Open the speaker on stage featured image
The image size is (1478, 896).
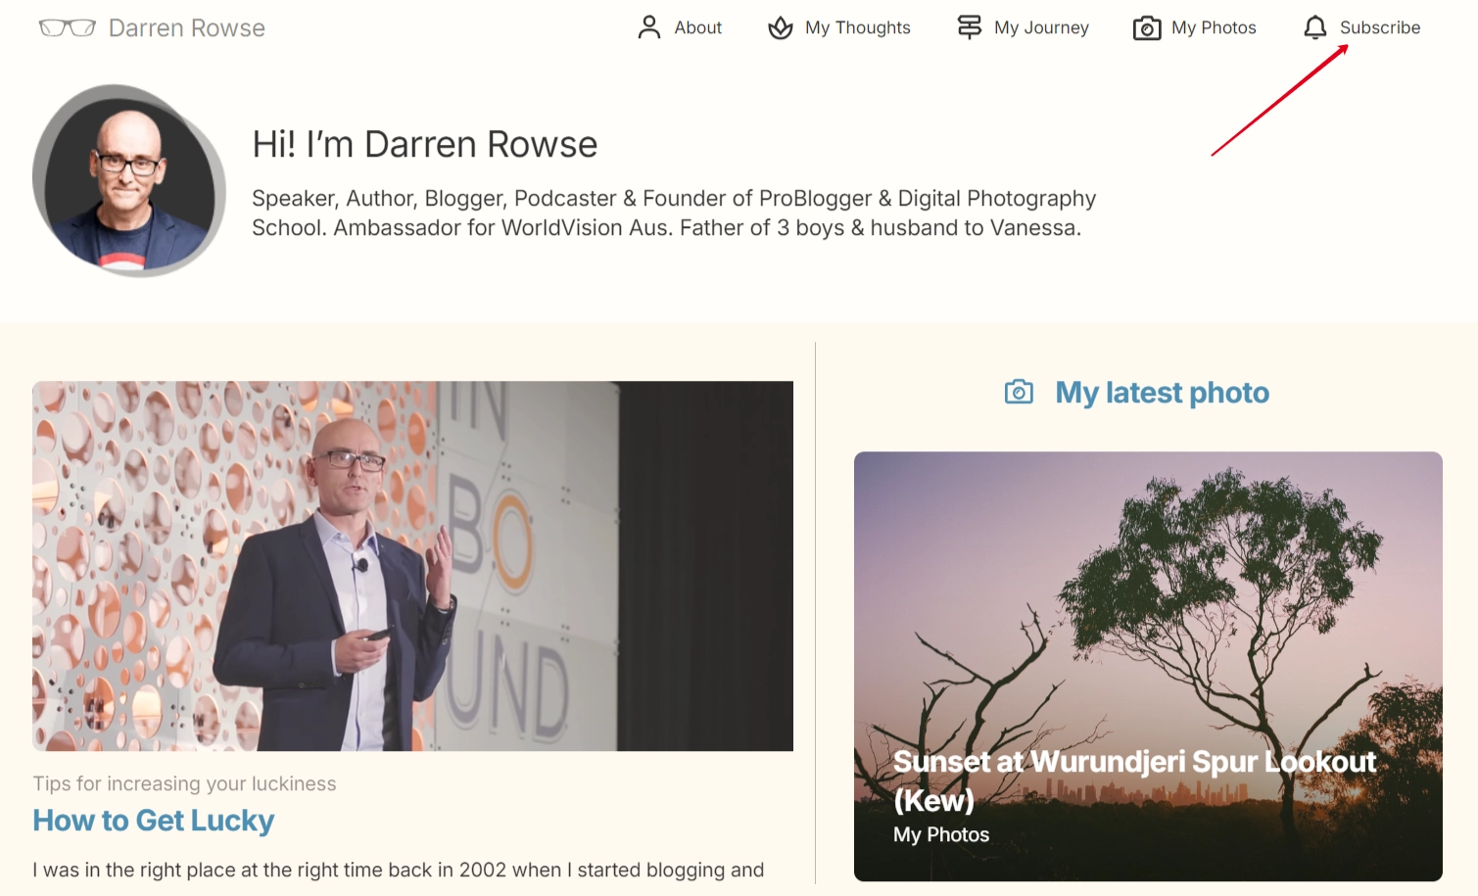[412, 566]
